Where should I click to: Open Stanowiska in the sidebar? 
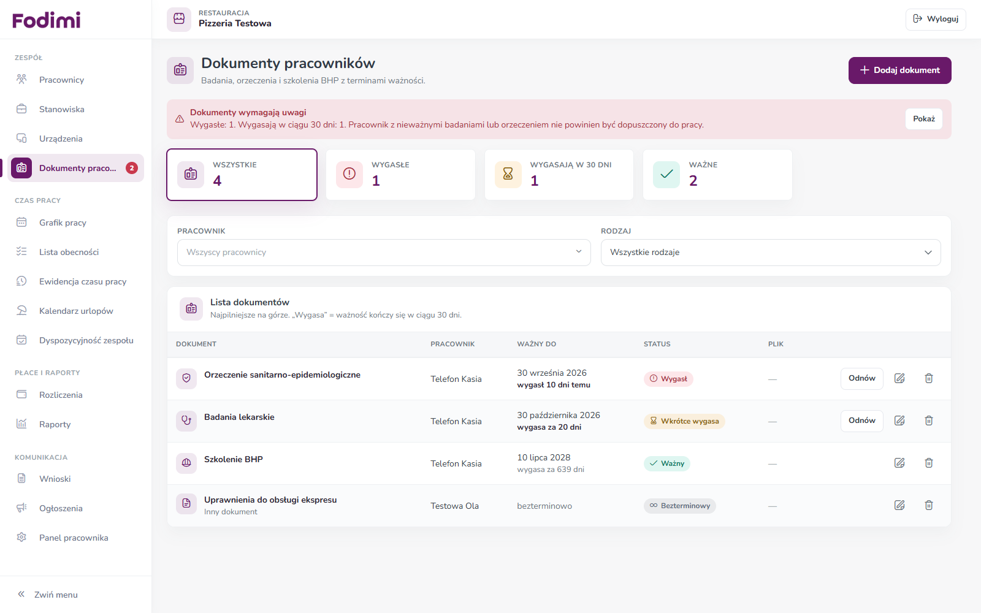76,109
